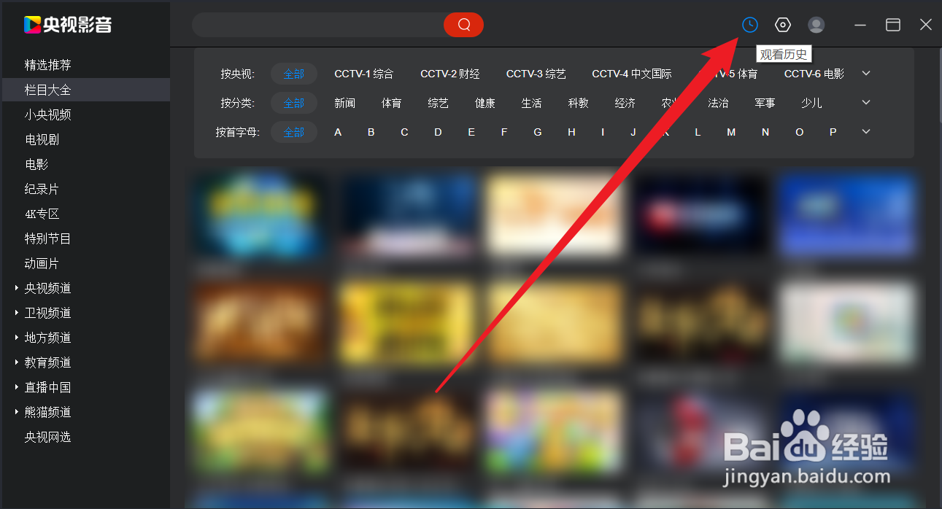Open 4K专区 section
The width and height of the screenshot is (942, 509).
[42, 214]
